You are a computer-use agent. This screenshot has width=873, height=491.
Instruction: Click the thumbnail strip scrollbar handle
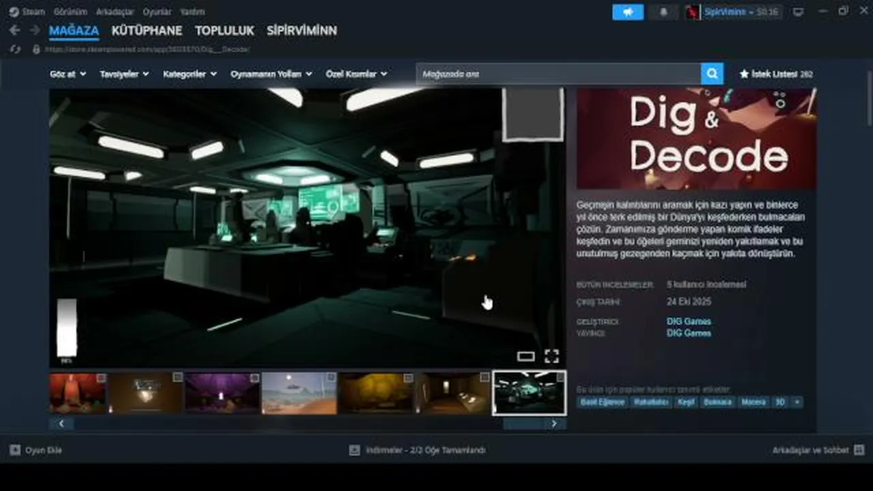(x=522, y=423)
